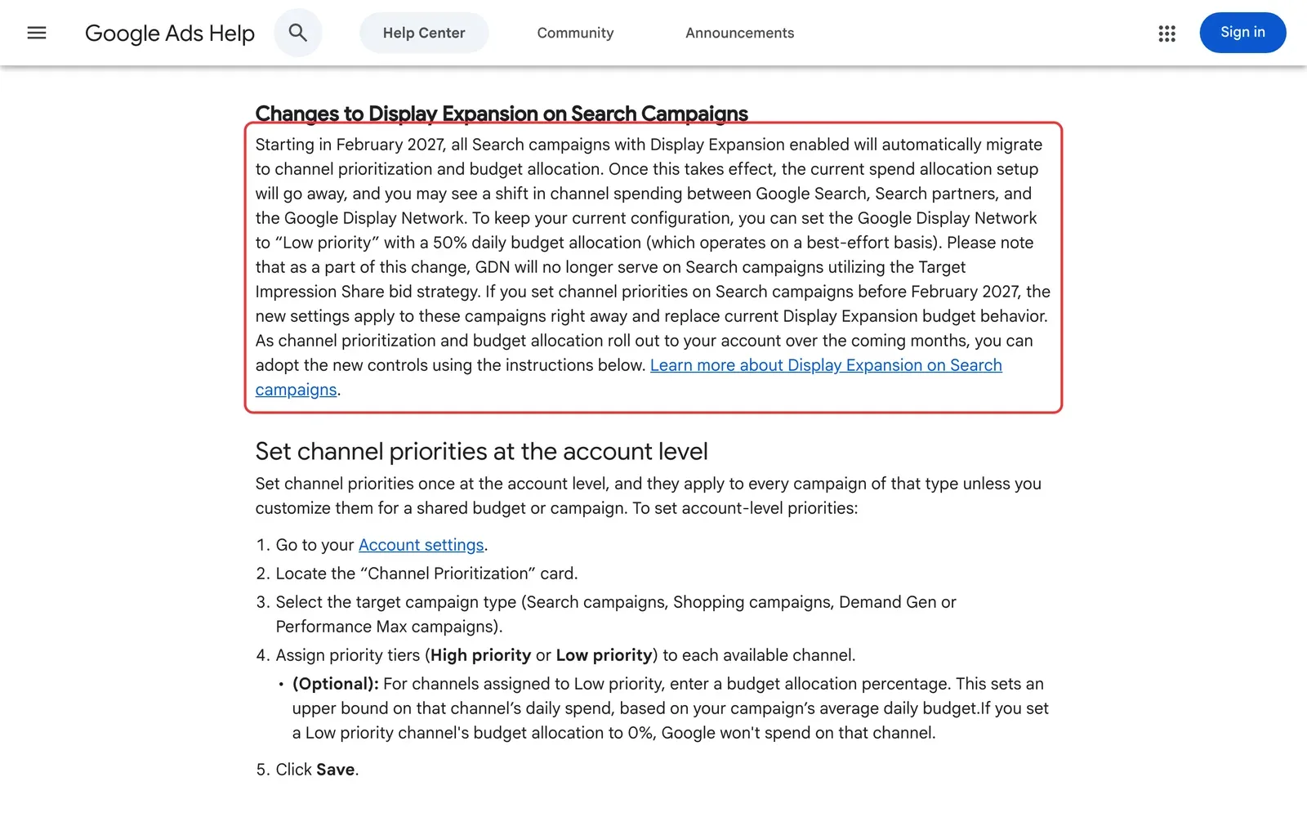
Task: Go to Google Ads Help home
Action: coord(170,33)
